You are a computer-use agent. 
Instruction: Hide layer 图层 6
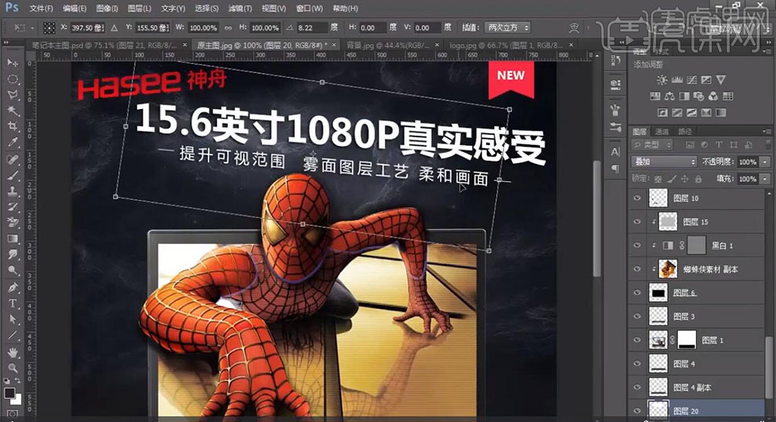point(637,293)
